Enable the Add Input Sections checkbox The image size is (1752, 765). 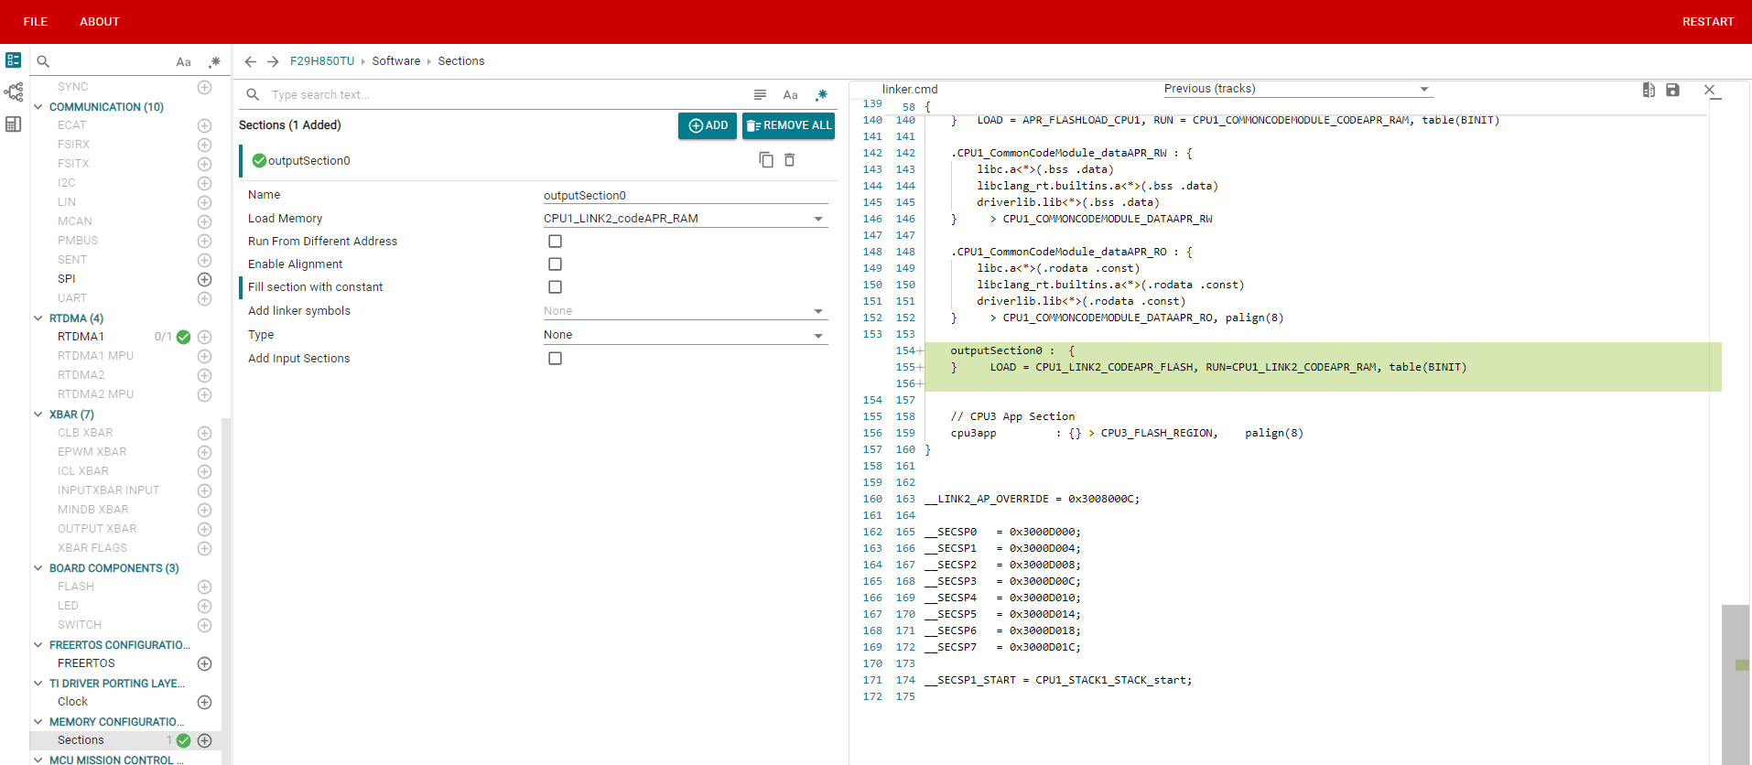pyautogui.click(x=555, y=359)
